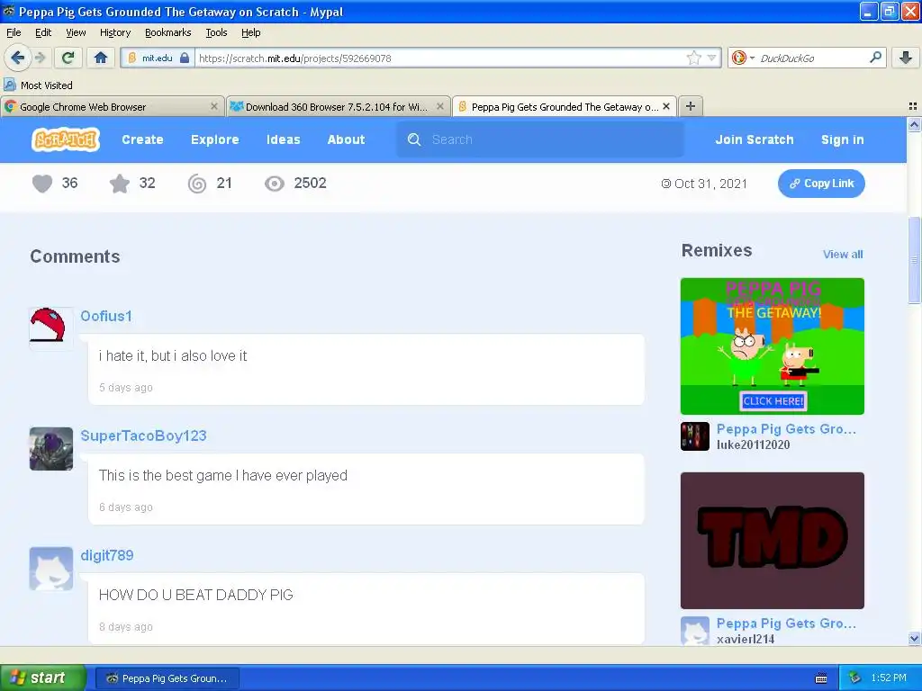Click the magnifier in the DuckDuckGo search box
The height and width of the screenshot is (691, 922).
(875, 58)
